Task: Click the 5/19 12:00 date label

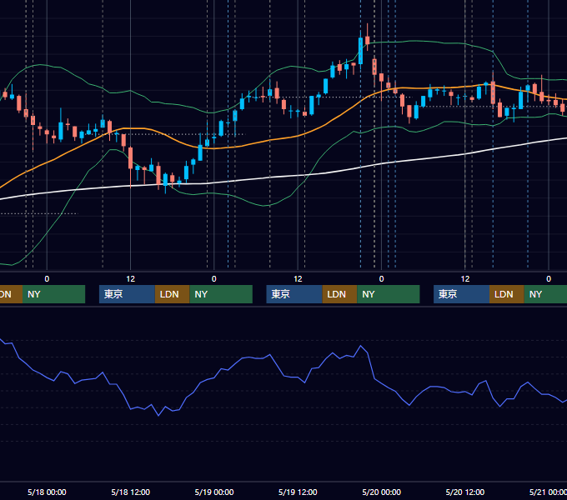Action: (298, 492)
